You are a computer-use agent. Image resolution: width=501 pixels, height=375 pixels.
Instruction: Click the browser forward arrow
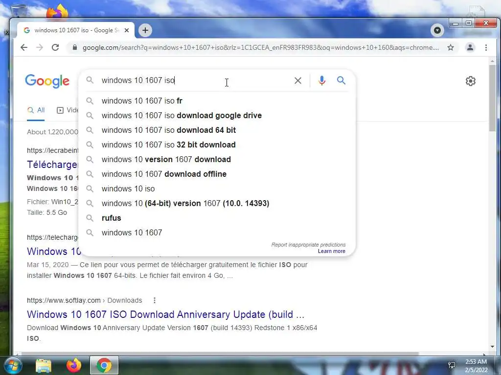tap(40, 47)
